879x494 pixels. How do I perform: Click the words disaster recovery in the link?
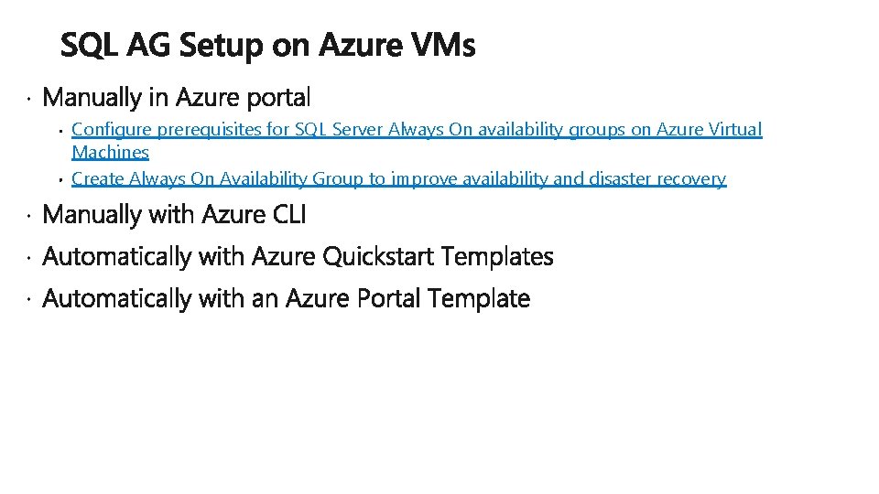point(657,178)
